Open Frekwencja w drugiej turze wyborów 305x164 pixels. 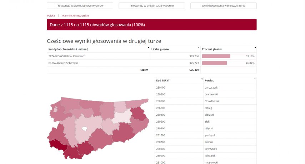coord(152,6)
